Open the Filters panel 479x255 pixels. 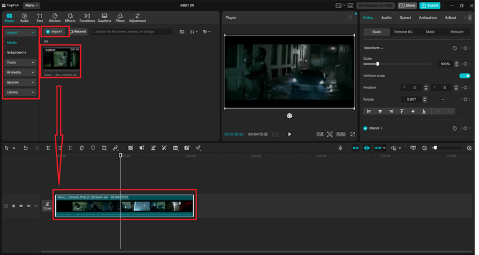click(120, 17)
